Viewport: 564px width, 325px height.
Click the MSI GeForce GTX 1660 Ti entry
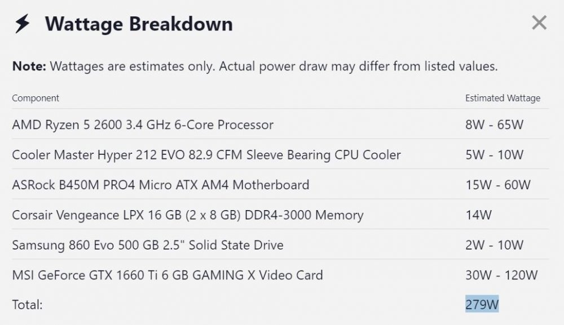pyautogui.click(x=168, y=275)
